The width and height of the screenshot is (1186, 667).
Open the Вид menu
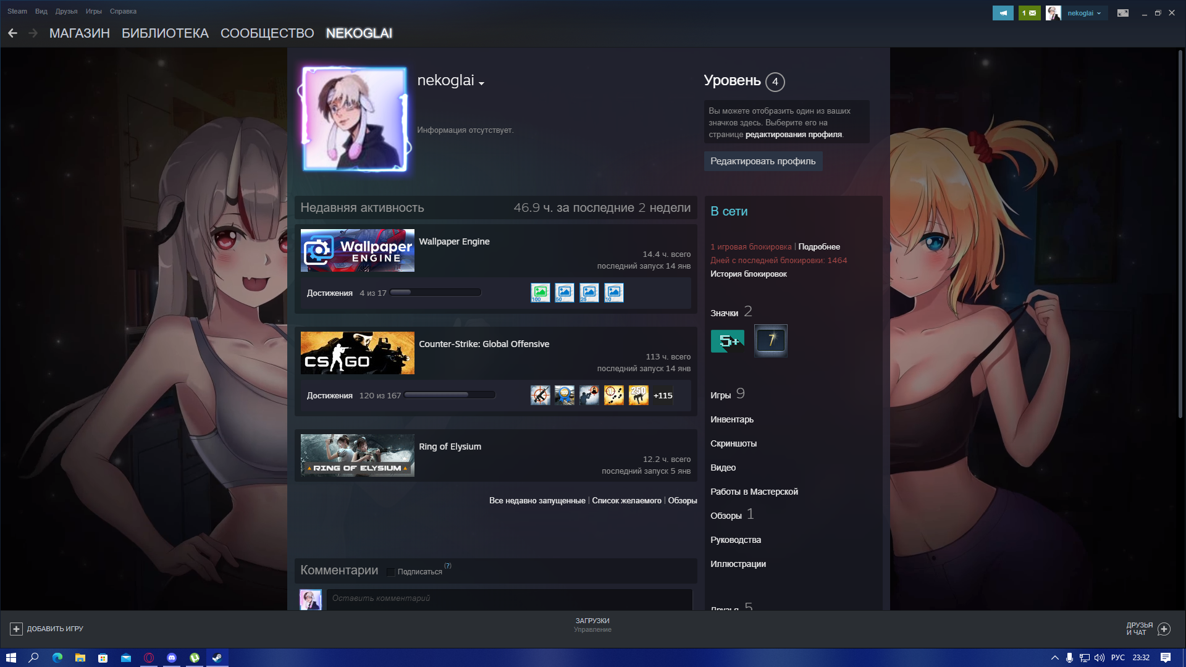point(41,11)
